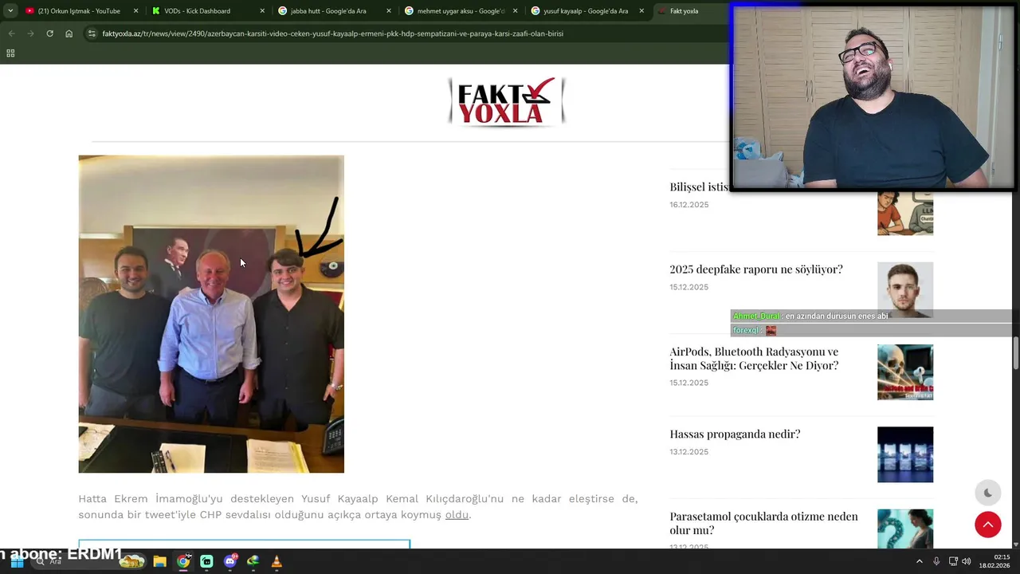View site information icon in address bar
This screenshot has width=1020, height=574.
(x=92, y=33)
